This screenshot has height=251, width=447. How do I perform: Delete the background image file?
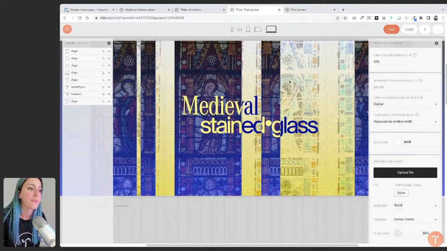tap(401, 193)
